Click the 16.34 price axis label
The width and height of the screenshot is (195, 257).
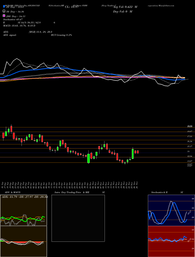(190, 141)
